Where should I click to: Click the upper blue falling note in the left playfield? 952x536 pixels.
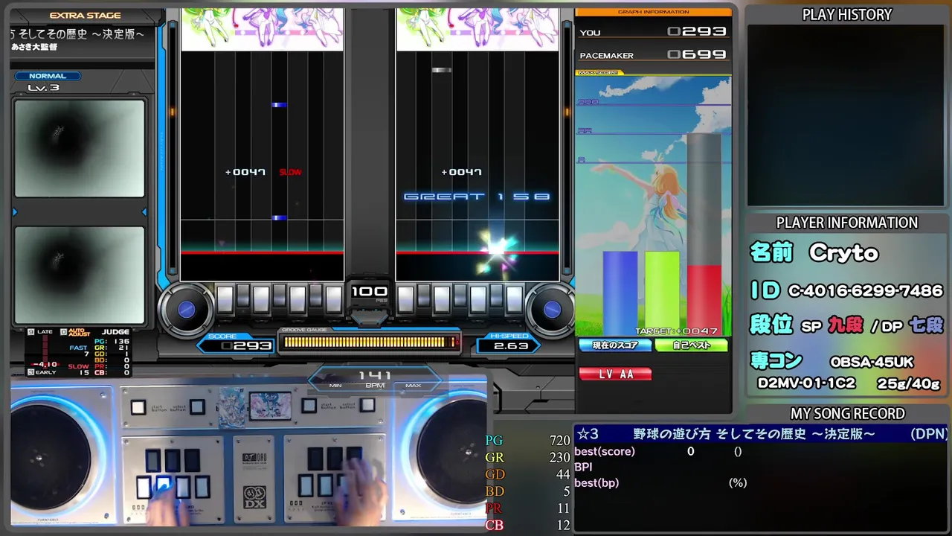[279, 105]
